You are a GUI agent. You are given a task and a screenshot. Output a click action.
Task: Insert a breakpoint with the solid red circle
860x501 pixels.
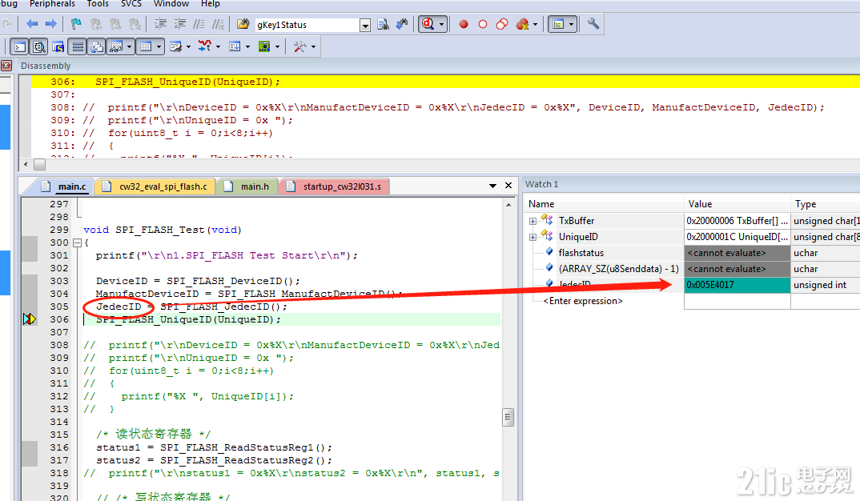pos(464,24)
